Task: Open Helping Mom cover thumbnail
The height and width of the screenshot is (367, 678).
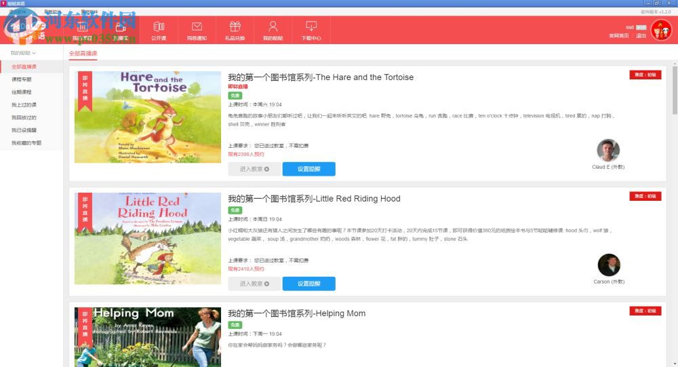Action: coord(147,337)
